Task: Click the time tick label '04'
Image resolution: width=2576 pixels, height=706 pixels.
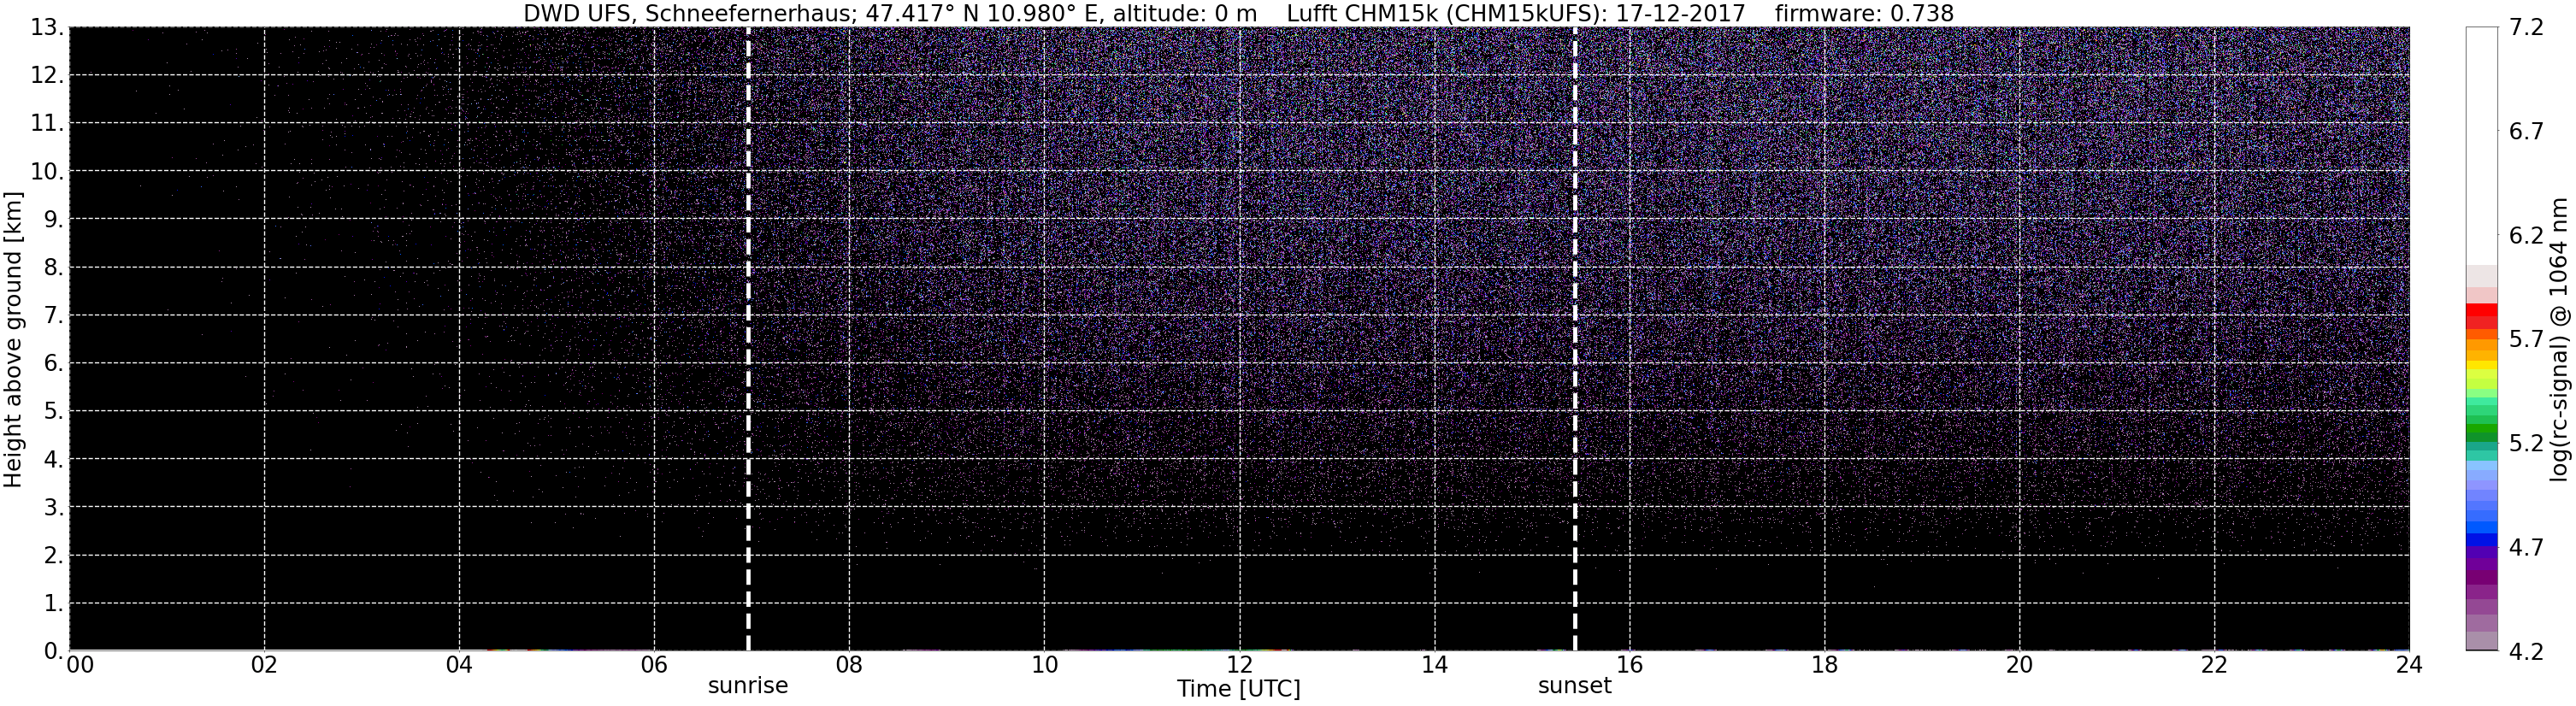Action: coord(459,665)
